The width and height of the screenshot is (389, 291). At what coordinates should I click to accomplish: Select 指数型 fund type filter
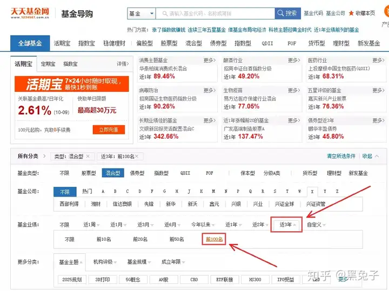tap(161, 173)
